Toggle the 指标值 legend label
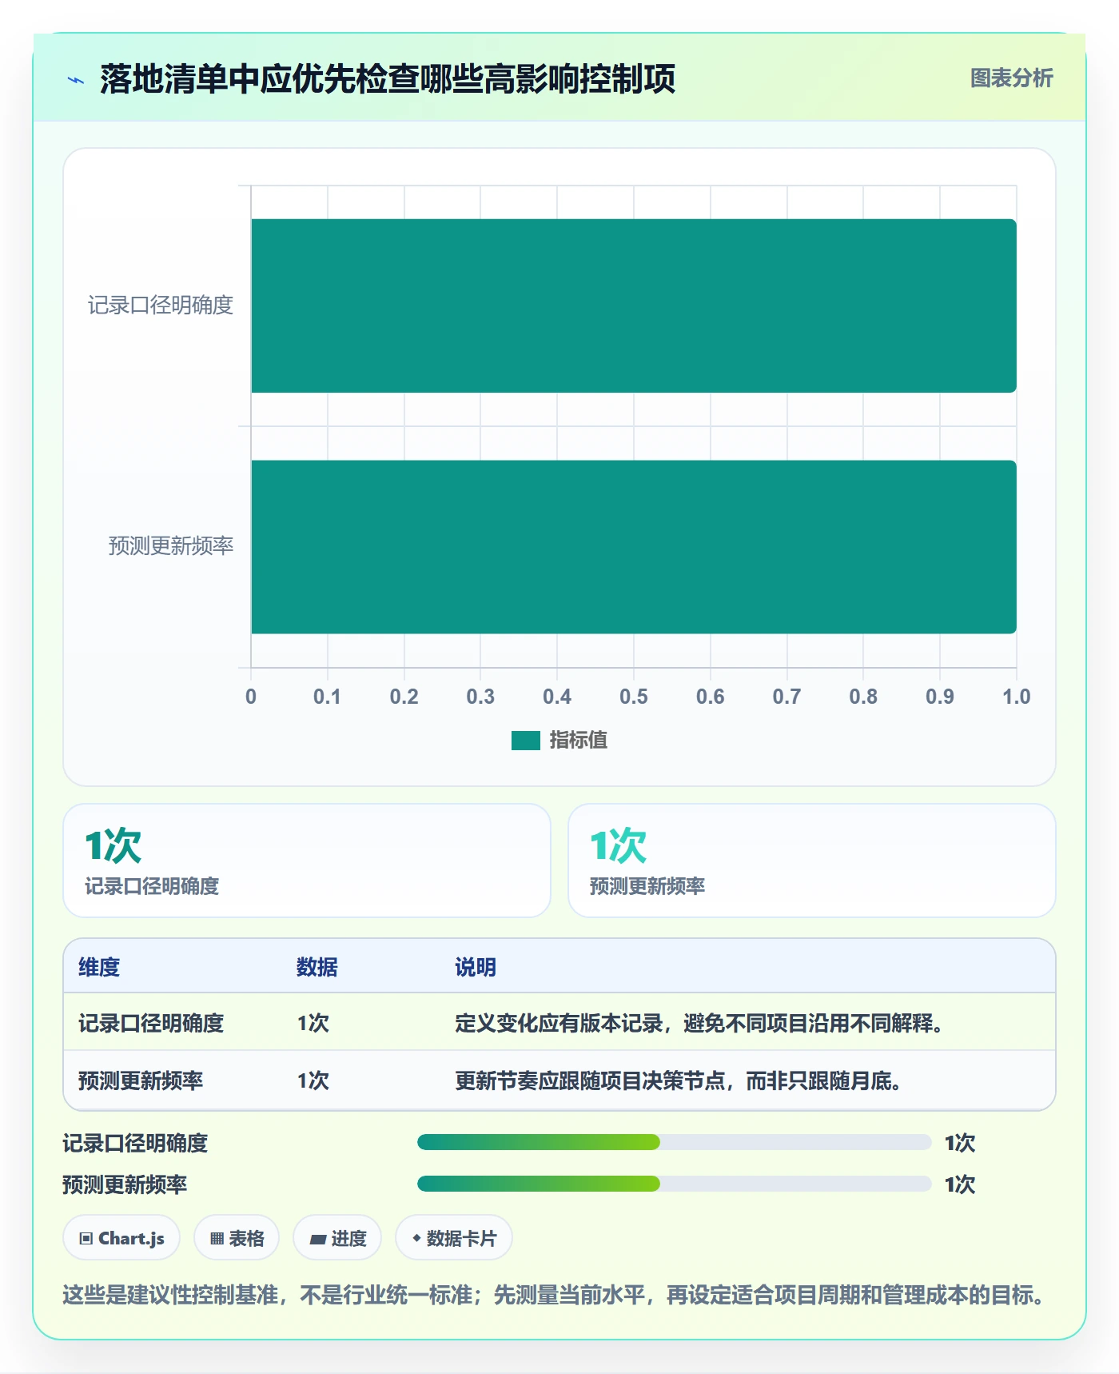This screenshot has height=1374, width=1119. tap(579, 741)
